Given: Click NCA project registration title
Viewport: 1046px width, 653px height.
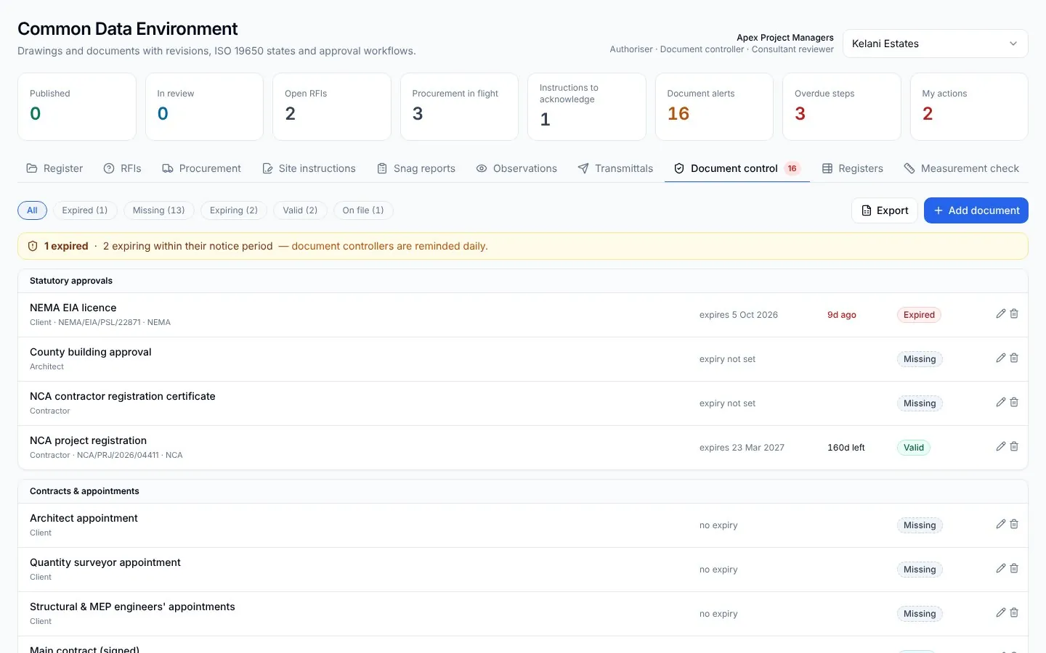Looking at the screenshot, I should (88, 440).
